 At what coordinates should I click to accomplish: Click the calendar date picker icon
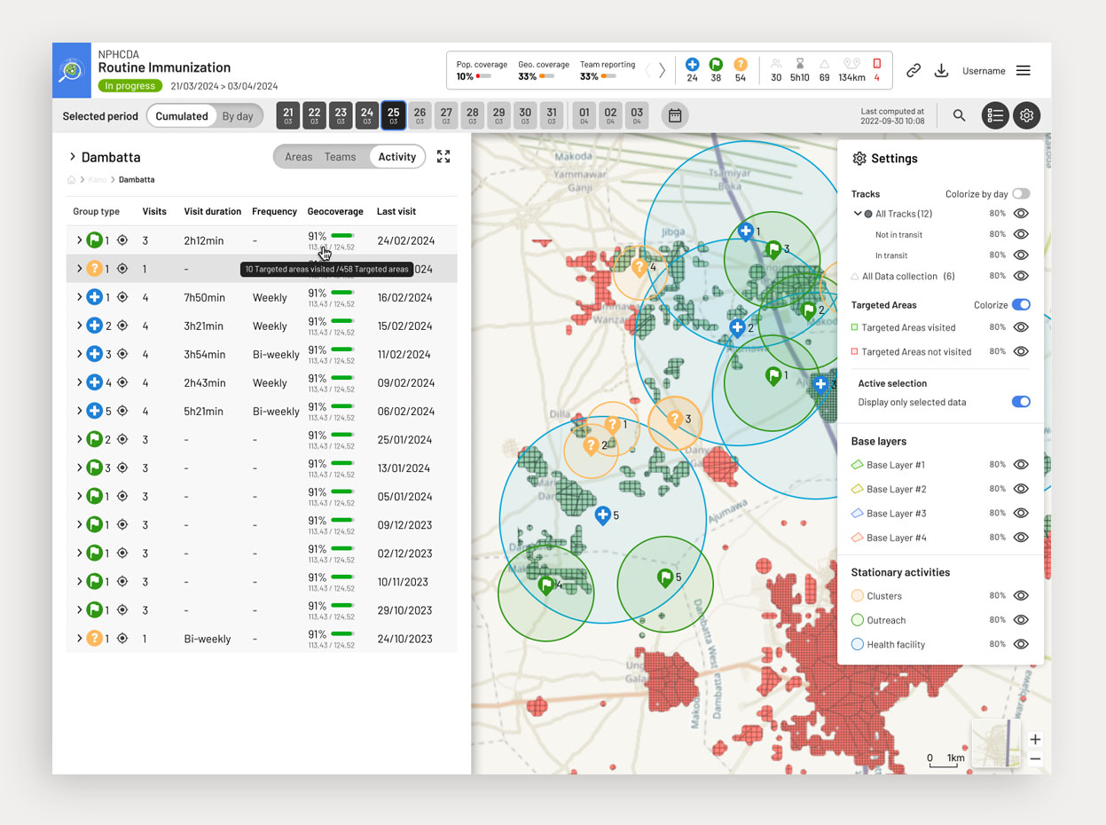(675, 115)
